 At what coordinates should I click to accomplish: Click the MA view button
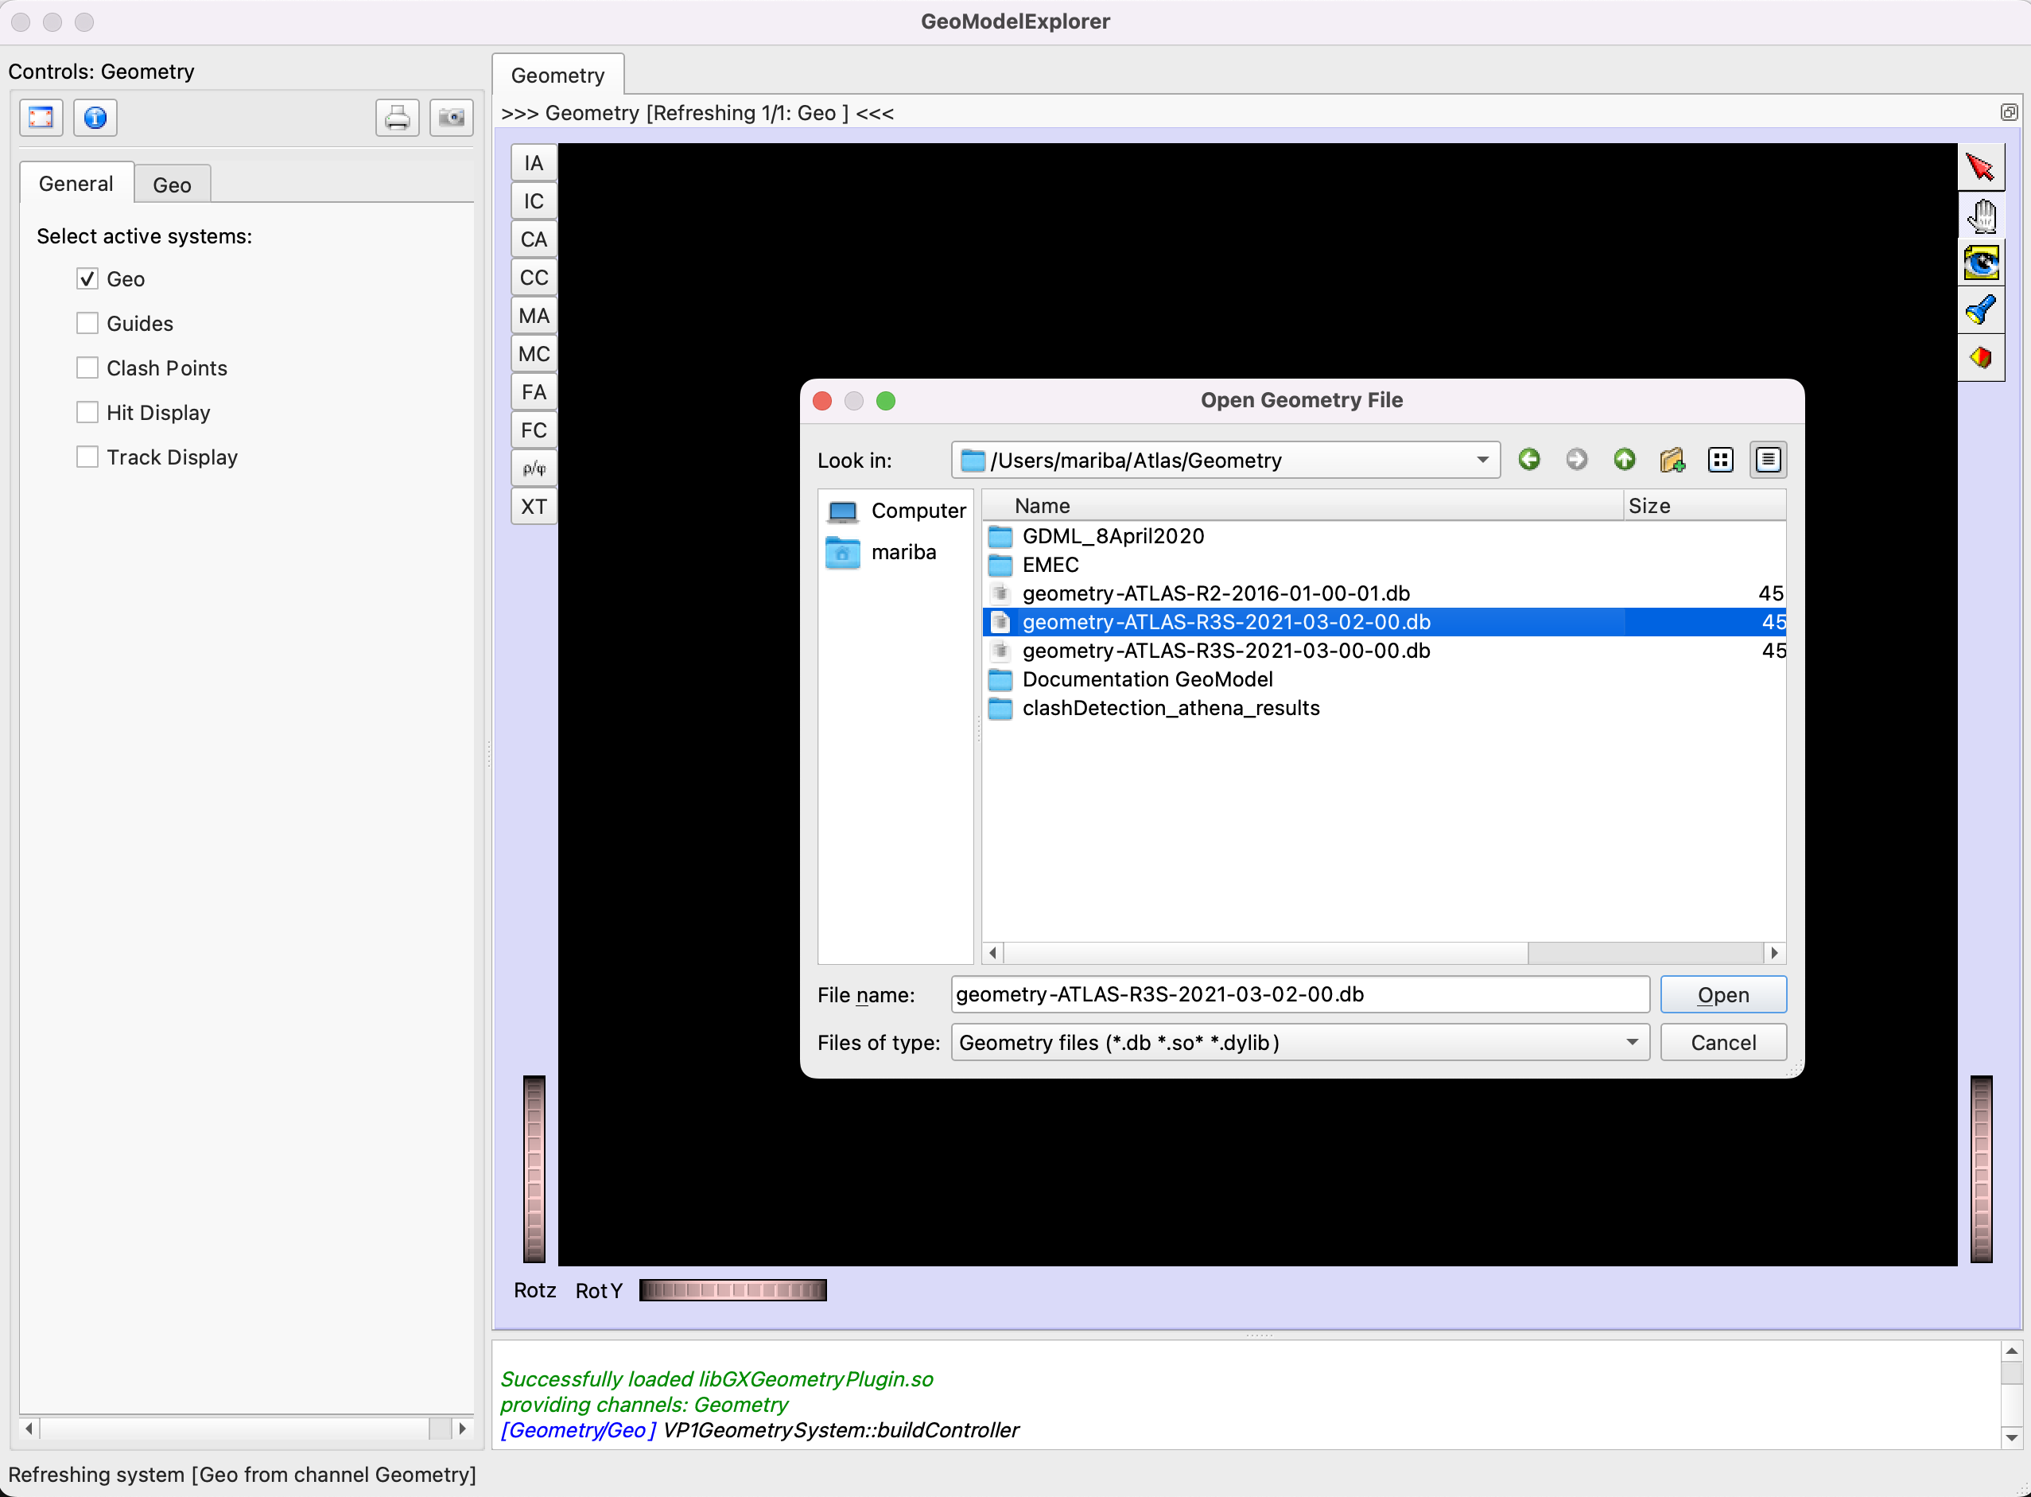pos(534,315)
